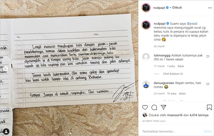This screenshot has height=136, width=214.
Task: Submit comment with Kirim button
Action: pyautogui.click(x=207, y=131)
